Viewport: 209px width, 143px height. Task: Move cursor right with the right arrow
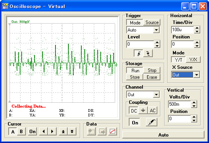(x=52, y=132)
